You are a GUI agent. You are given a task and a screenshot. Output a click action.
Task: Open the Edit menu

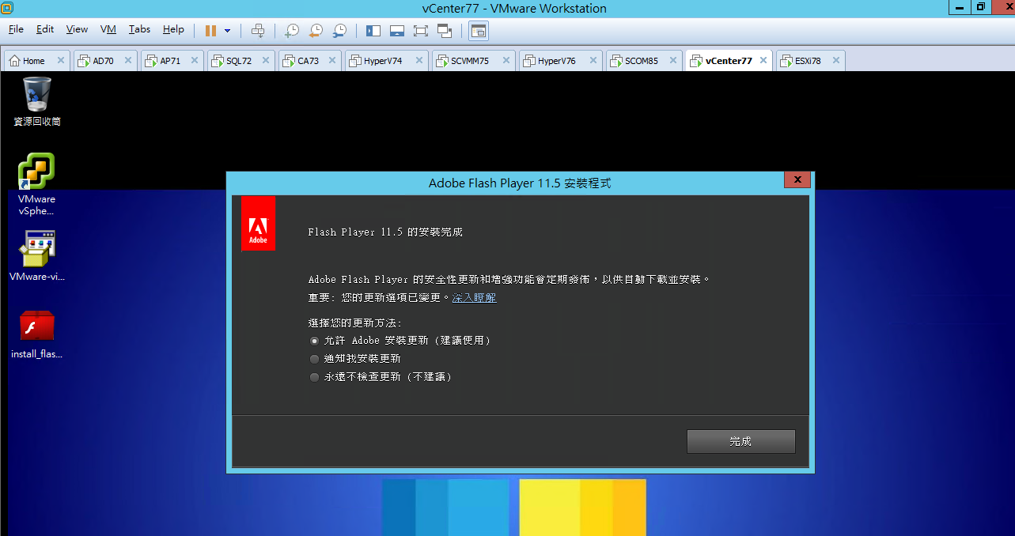[45, 29]
